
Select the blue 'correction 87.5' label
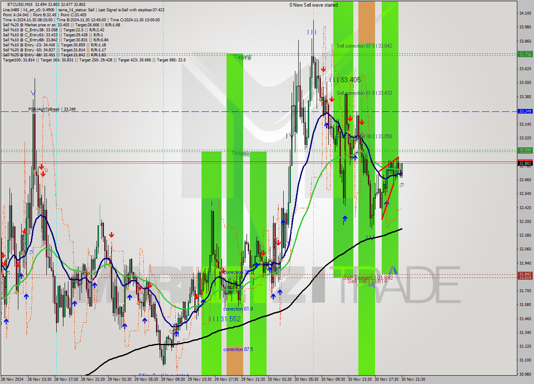[x=238, y=349]
